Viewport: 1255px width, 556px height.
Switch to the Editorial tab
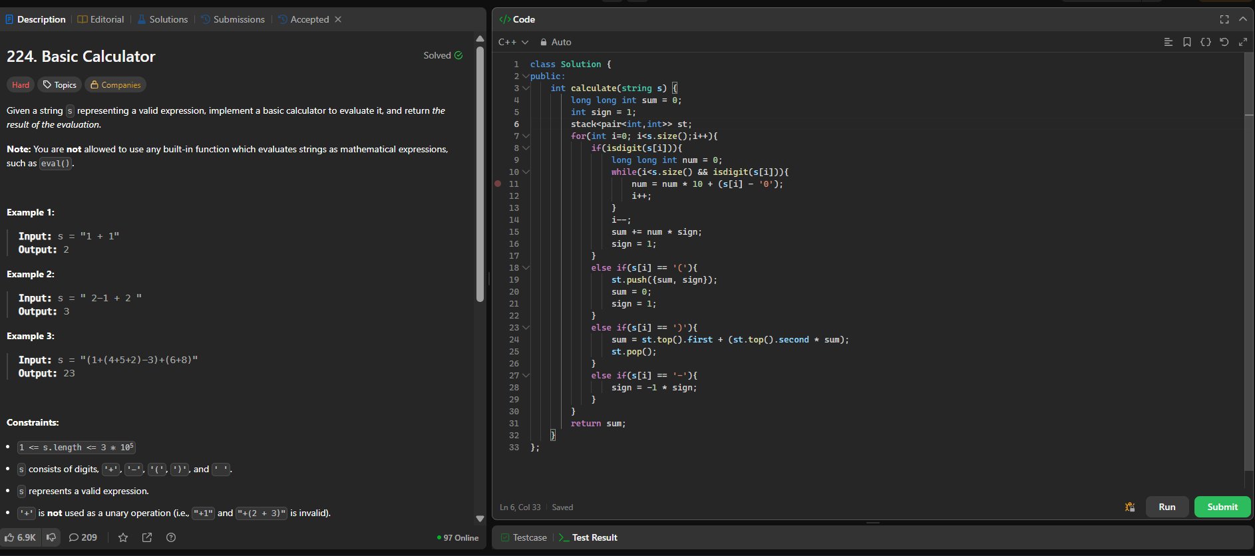click(101, 19)
